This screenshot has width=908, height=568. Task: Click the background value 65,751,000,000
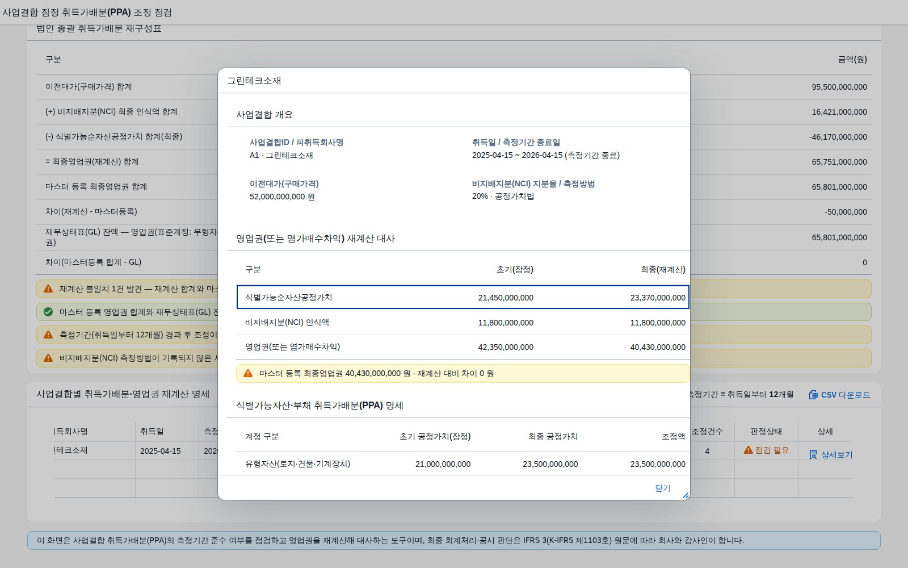tap(839, 162)
